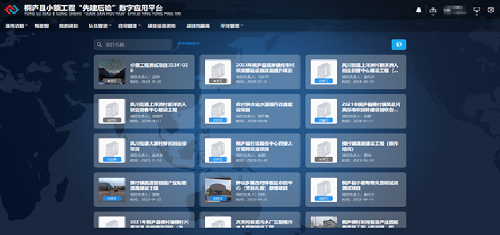Click thumbnail of card dated 2023-05-30
This screenshot has height=235, width=500.
coord(217,151)
